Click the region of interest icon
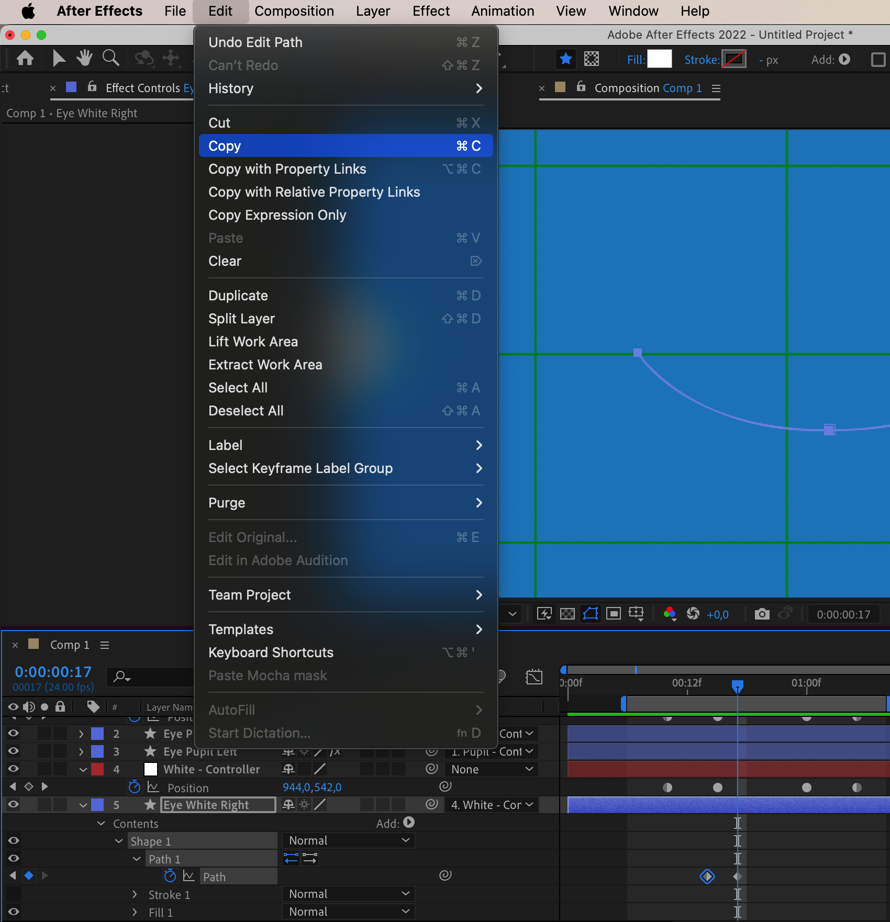Viewport: 890px width, 922px height. pos(613,613)
